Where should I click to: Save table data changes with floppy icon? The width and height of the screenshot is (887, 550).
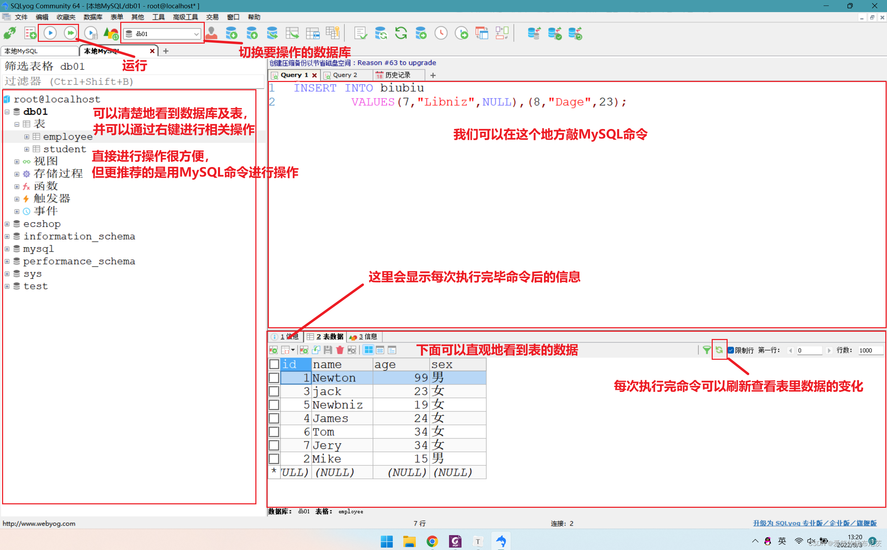pos(328,350)
